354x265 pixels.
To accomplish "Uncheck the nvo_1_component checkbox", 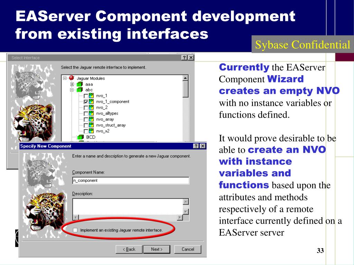I will coord(86,102).
